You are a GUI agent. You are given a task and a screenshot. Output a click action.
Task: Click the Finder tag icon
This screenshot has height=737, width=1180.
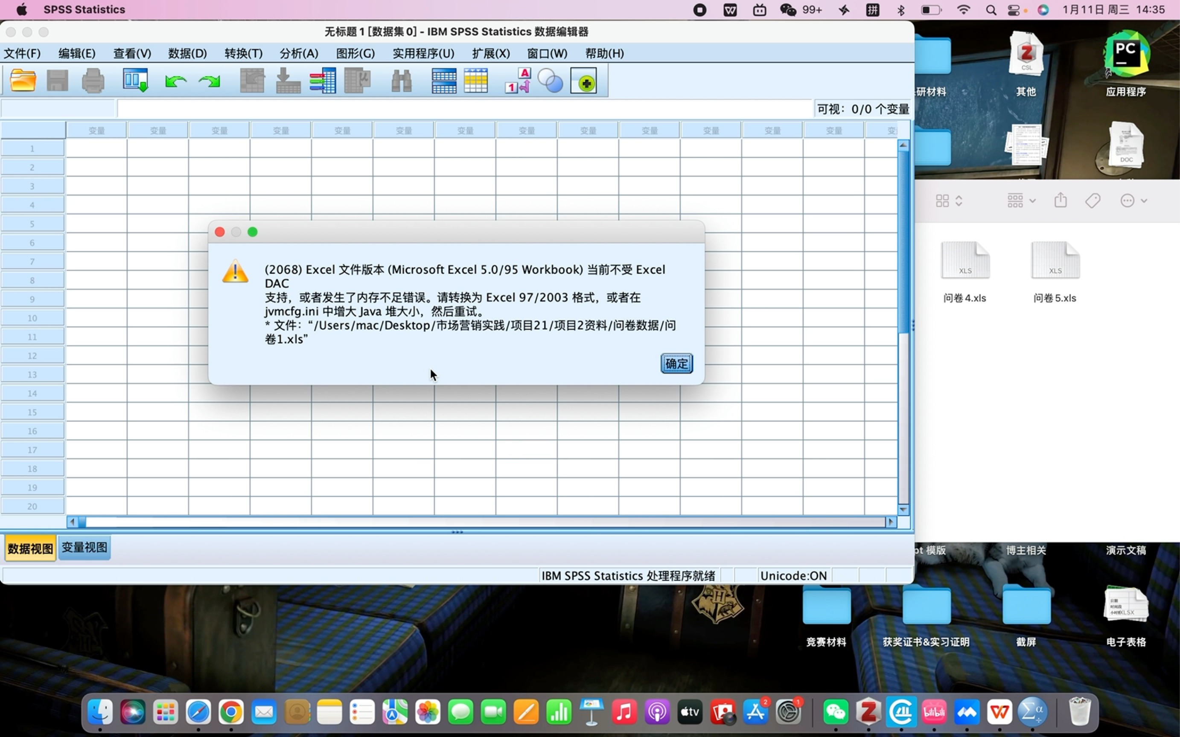click(x=1093, y=200)
